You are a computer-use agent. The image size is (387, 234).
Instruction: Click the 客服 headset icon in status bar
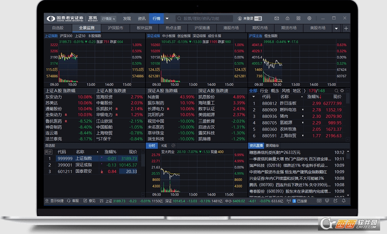point(73,201)
